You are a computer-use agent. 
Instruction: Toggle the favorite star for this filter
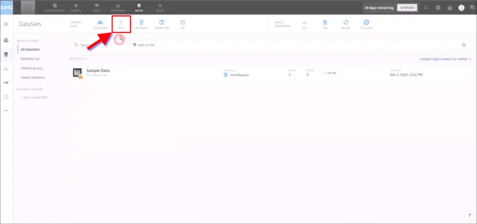tap(463, 45)
